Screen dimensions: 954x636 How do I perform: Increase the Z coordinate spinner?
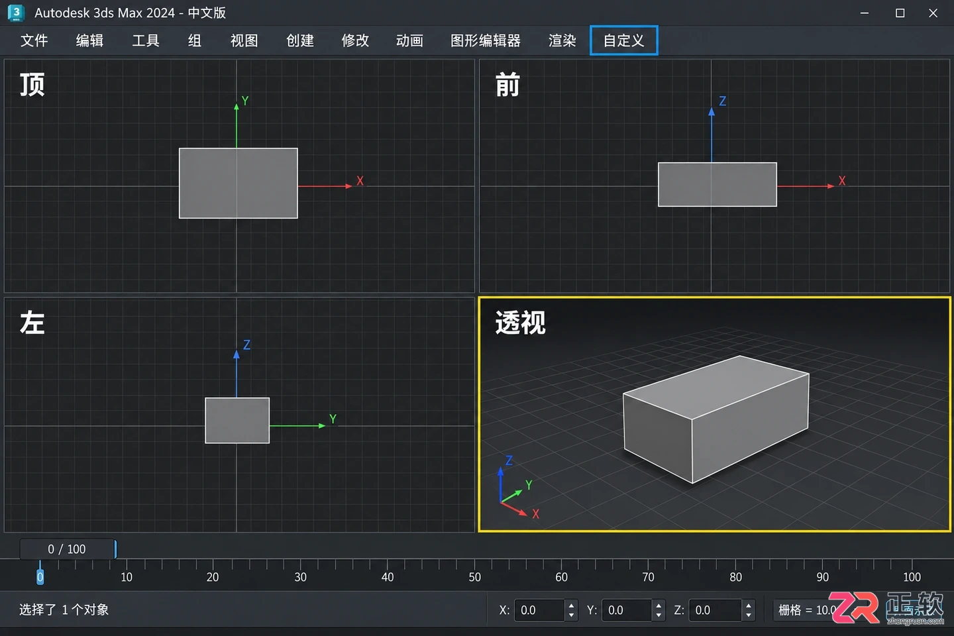[749, 605]
